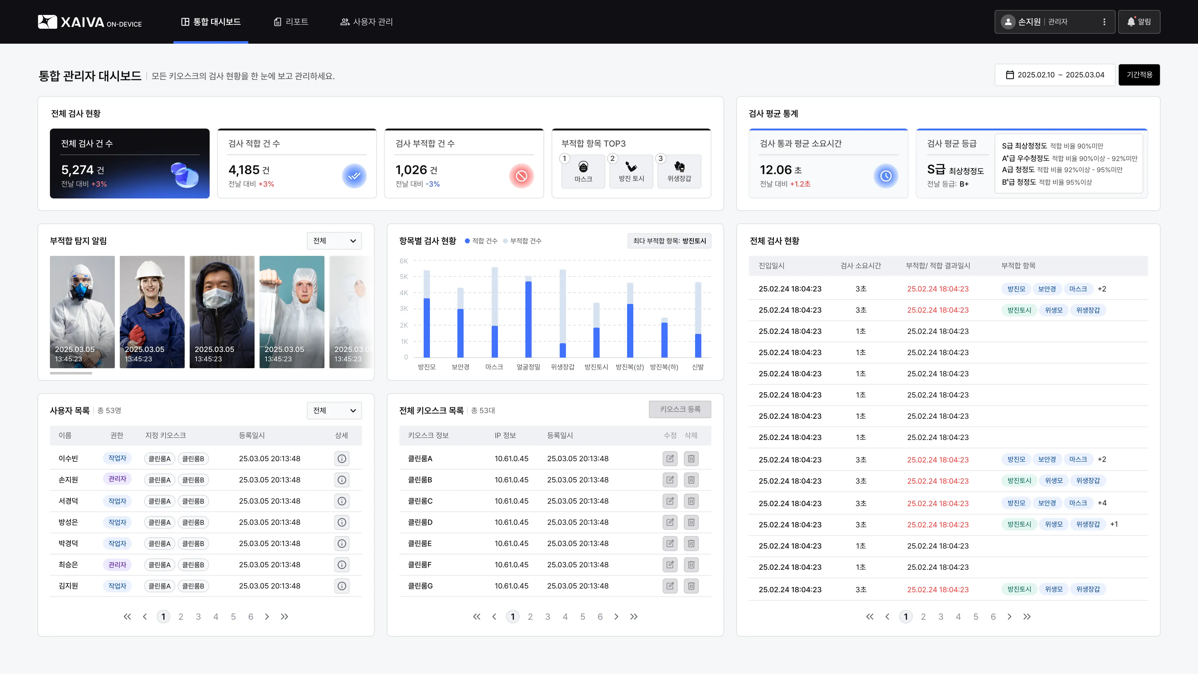The image size is (1198, 674).
Task: Open the 전체 filter in 부적합 탐지 알림
Action: (334, 241)
